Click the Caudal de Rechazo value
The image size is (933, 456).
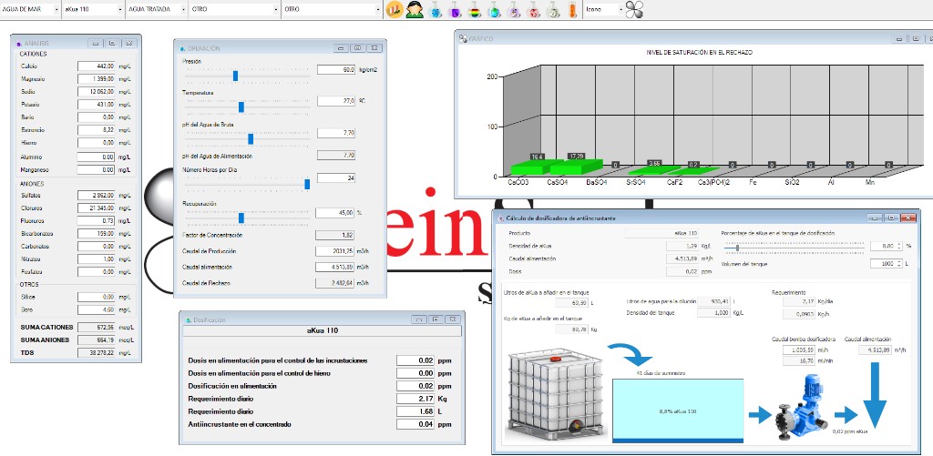pos(335,283)
